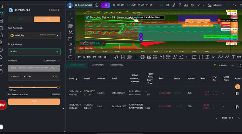Select the circular fib spiral icon

[142, 57]
